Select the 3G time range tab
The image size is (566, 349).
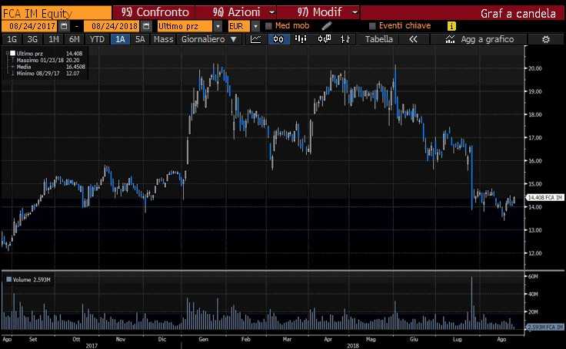[x=32, y=39]
